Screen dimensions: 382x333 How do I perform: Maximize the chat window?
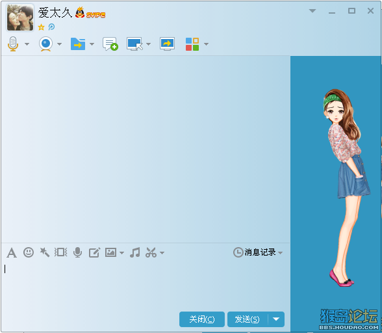[x=351, y=11]
